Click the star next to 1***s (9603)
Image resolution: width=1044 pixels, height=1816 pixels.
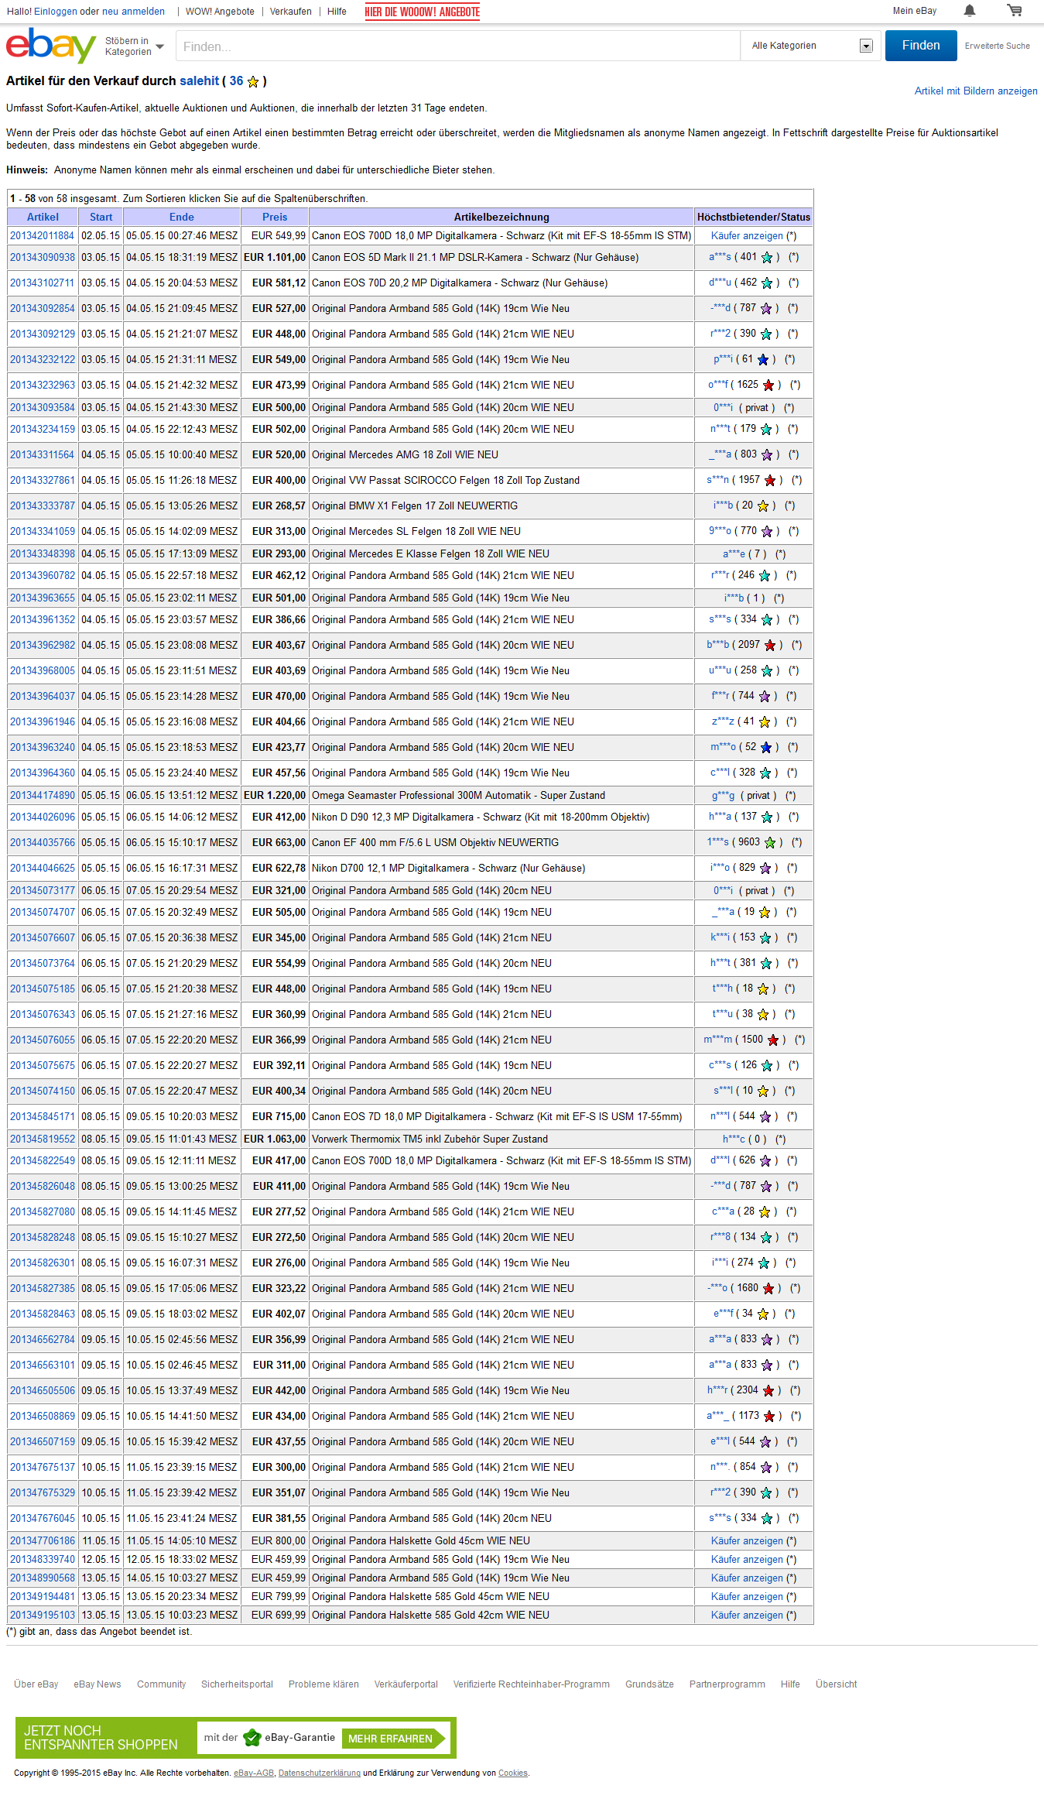click(x=770, y=842)
